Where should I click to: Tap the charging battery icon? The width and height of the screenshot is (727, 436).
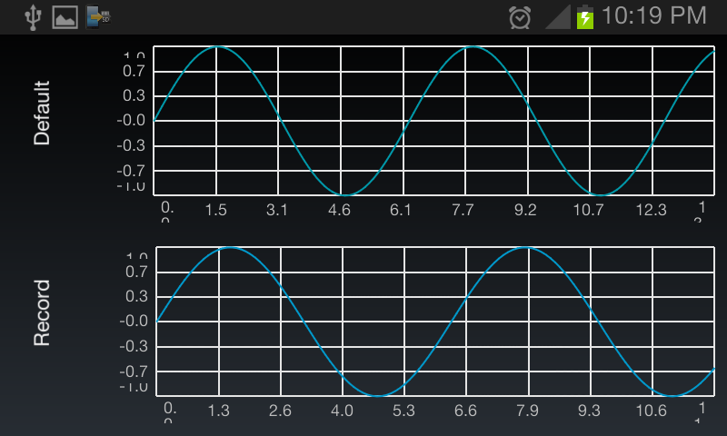tap(585, 17)
